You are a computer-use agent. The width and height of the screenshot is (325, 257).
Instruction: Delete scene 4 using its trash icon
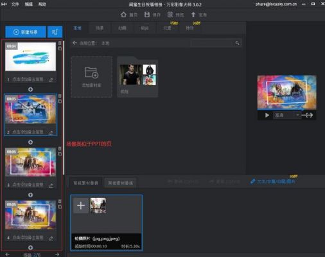point(60,201)
